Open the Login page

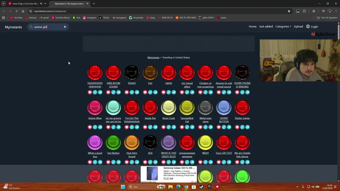312,27
